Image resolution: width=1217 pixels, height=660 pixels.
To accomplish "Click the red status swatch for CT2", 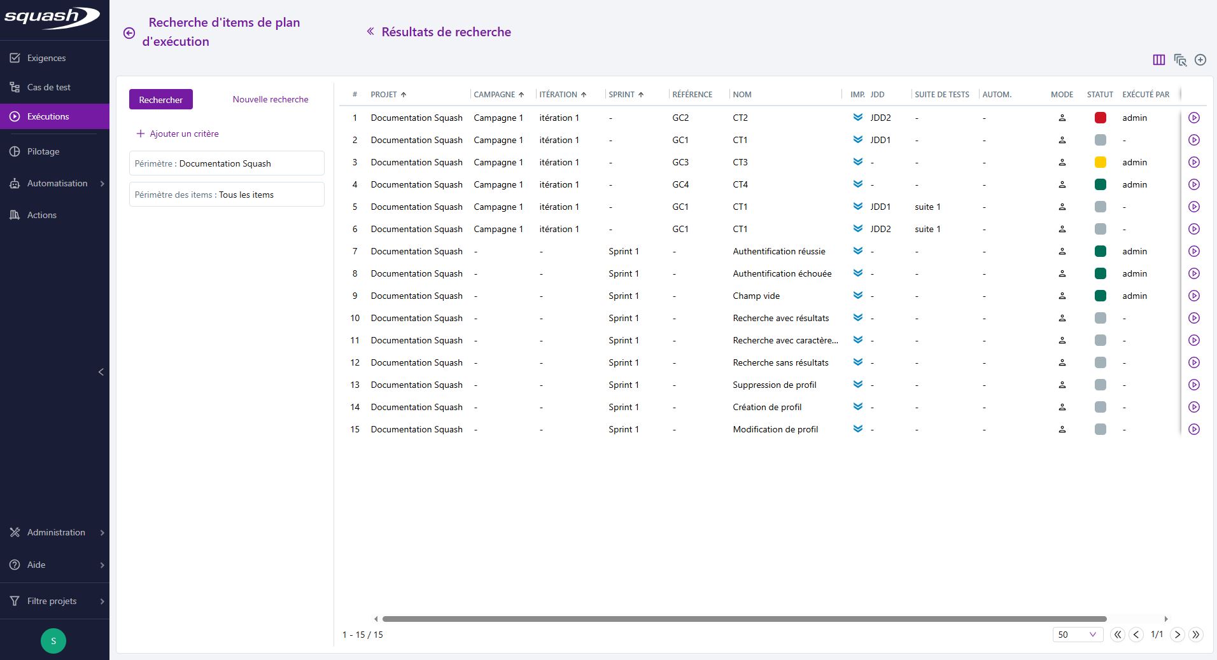I will (1100, 118).
